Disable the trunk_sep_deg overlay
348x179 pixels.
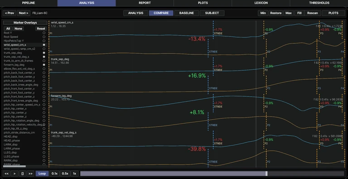(x=44, y=53)
